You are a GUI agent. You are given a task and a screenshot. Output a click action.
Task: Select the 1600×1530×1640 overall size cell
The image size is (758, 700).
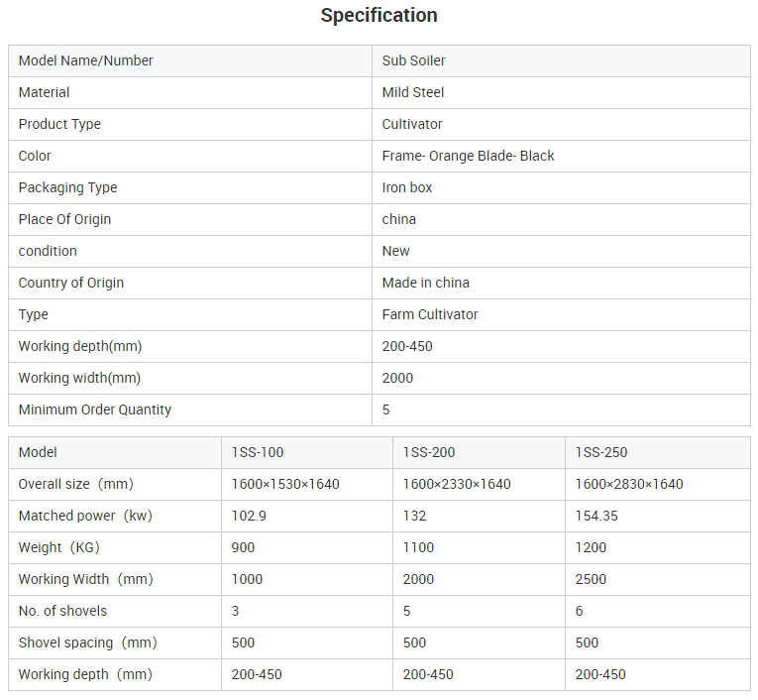pos(307,484)
